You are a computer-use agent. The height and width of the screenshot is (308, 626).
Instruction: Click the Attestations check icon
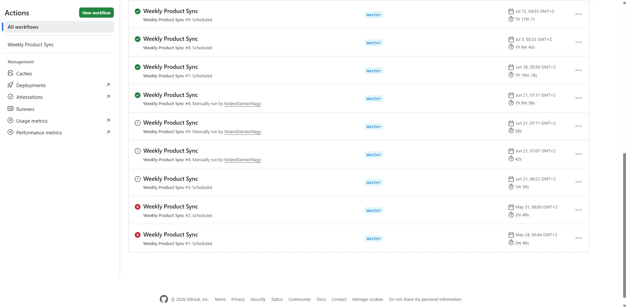point(10,97)
